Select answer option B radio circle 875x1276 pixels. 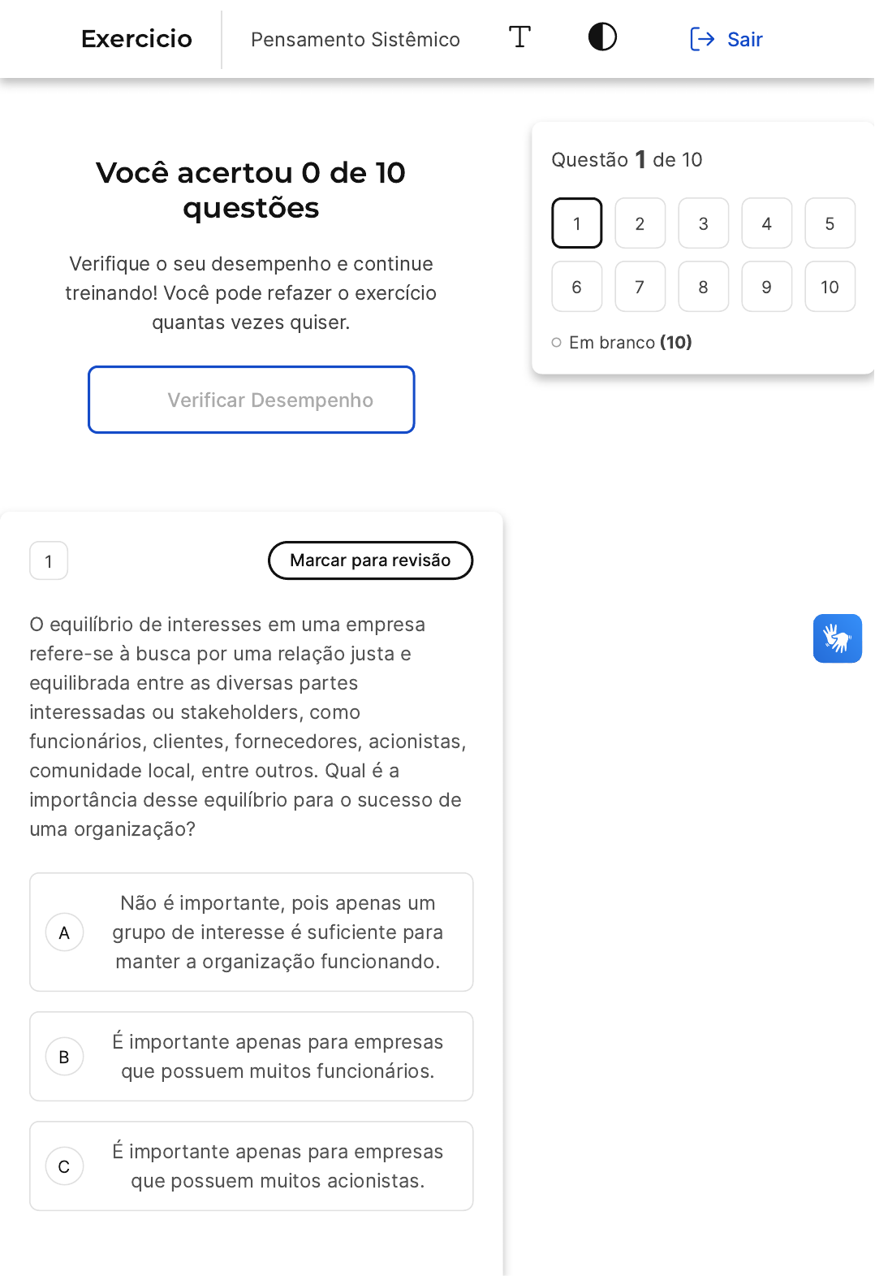(x=64, y=1057)
